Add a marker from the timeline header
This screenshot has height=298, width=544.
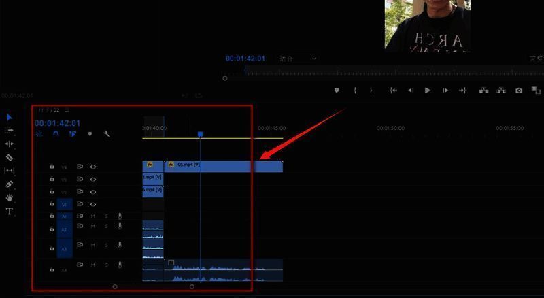pyautogui.click(x=90, y=134)
